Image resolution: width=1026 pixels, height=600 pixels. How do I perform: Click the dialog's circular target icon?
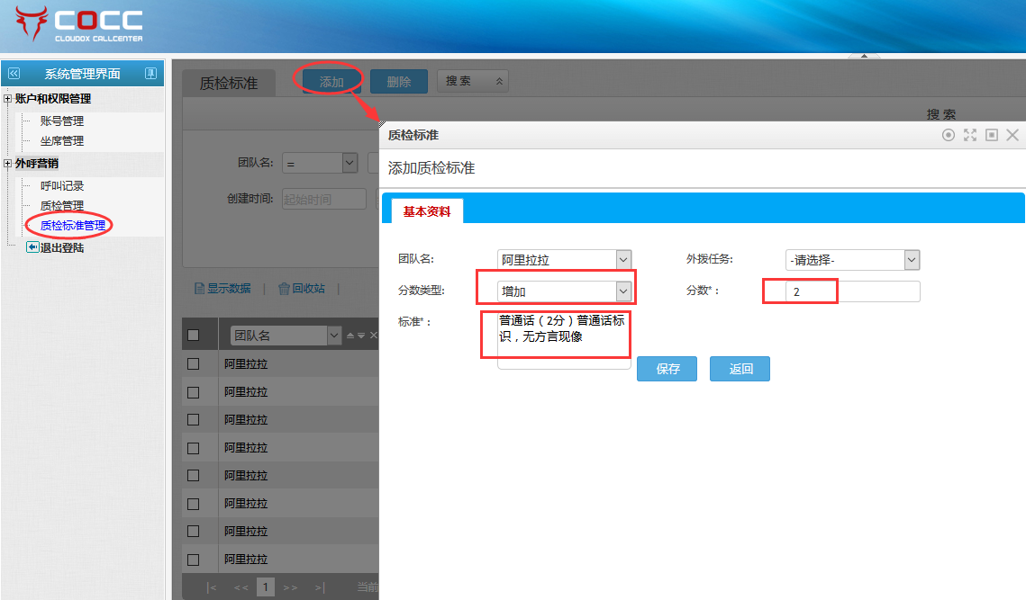pyautogui.click(x=948, y=135)
